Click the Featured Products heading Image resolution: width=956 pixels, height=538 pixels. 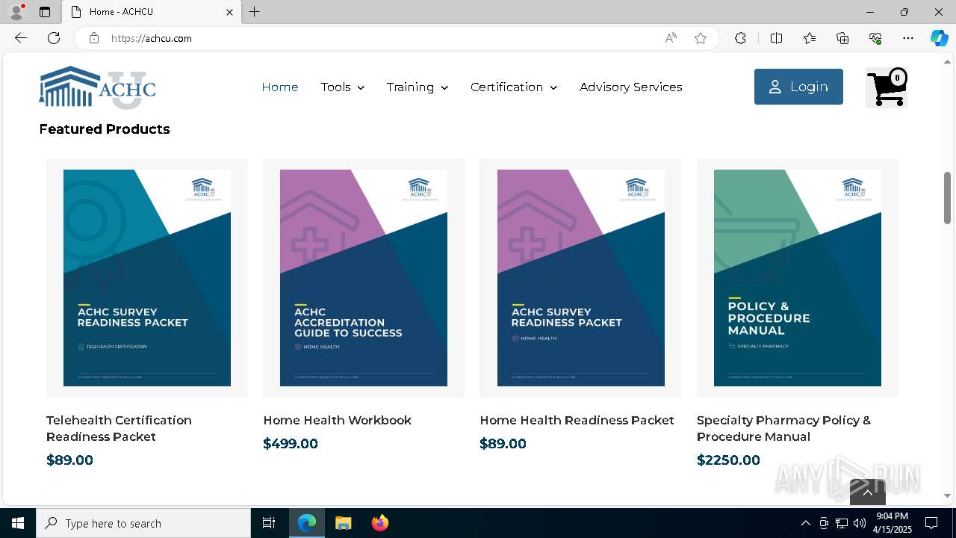click(105, 129)
